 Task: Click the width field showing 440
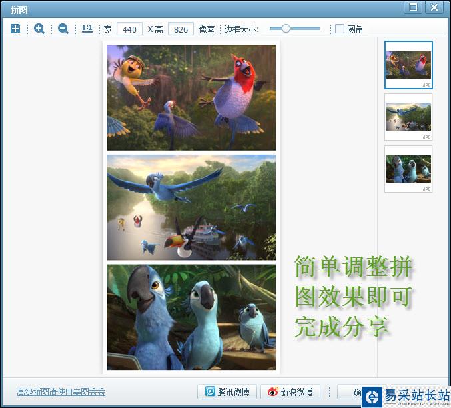129,29
